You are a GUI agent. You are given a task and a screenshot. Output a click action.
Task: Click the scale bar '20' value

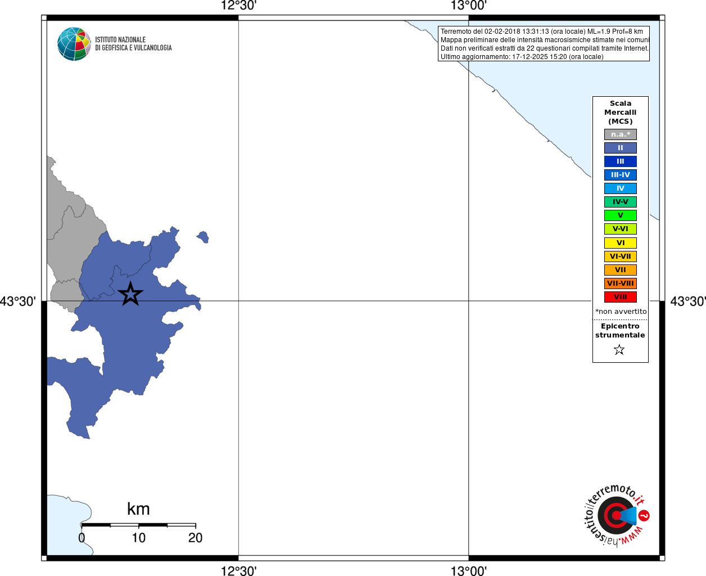[x=195, y=538]
